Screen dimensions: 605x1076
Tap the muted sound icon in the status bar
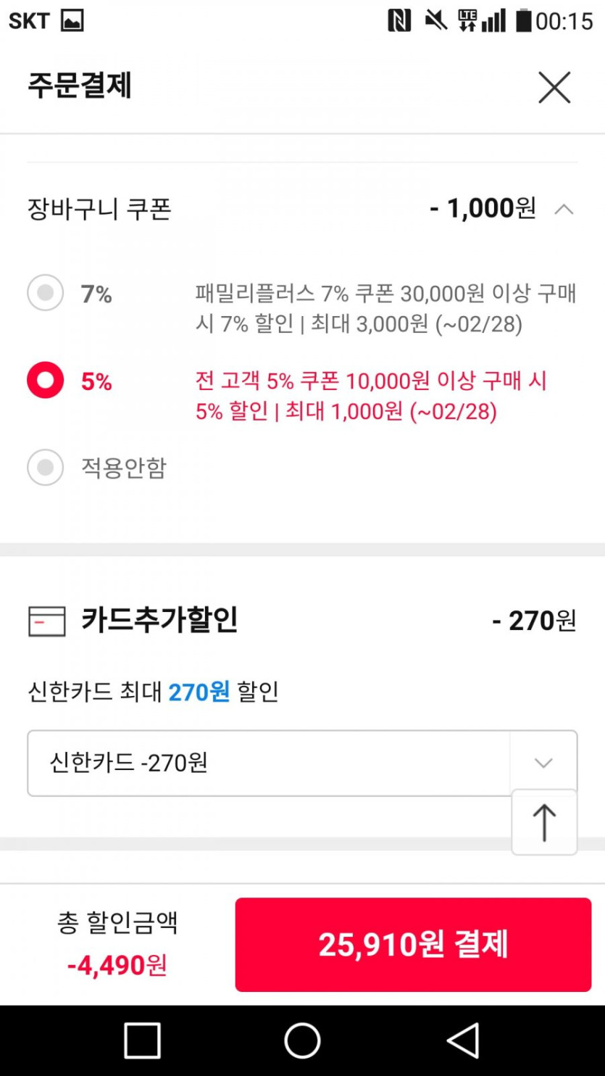pos(435,21)
